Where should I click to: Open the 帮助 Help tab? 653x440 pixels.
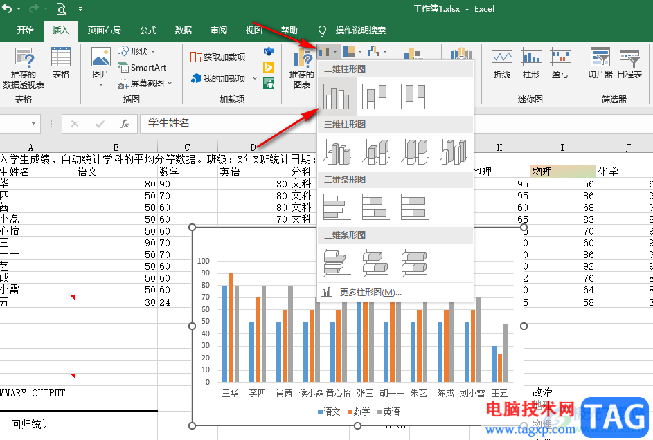[289, 30]
